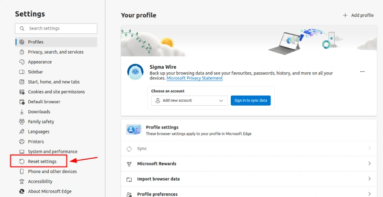Click the Choose an account label

tap(168, 91)
